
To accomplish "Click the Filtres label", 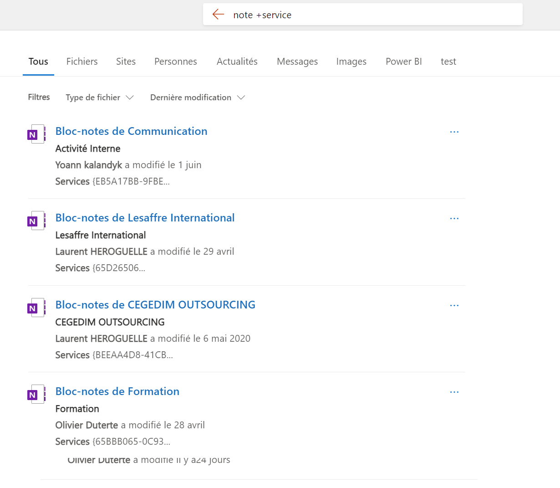I will point(39,97).
